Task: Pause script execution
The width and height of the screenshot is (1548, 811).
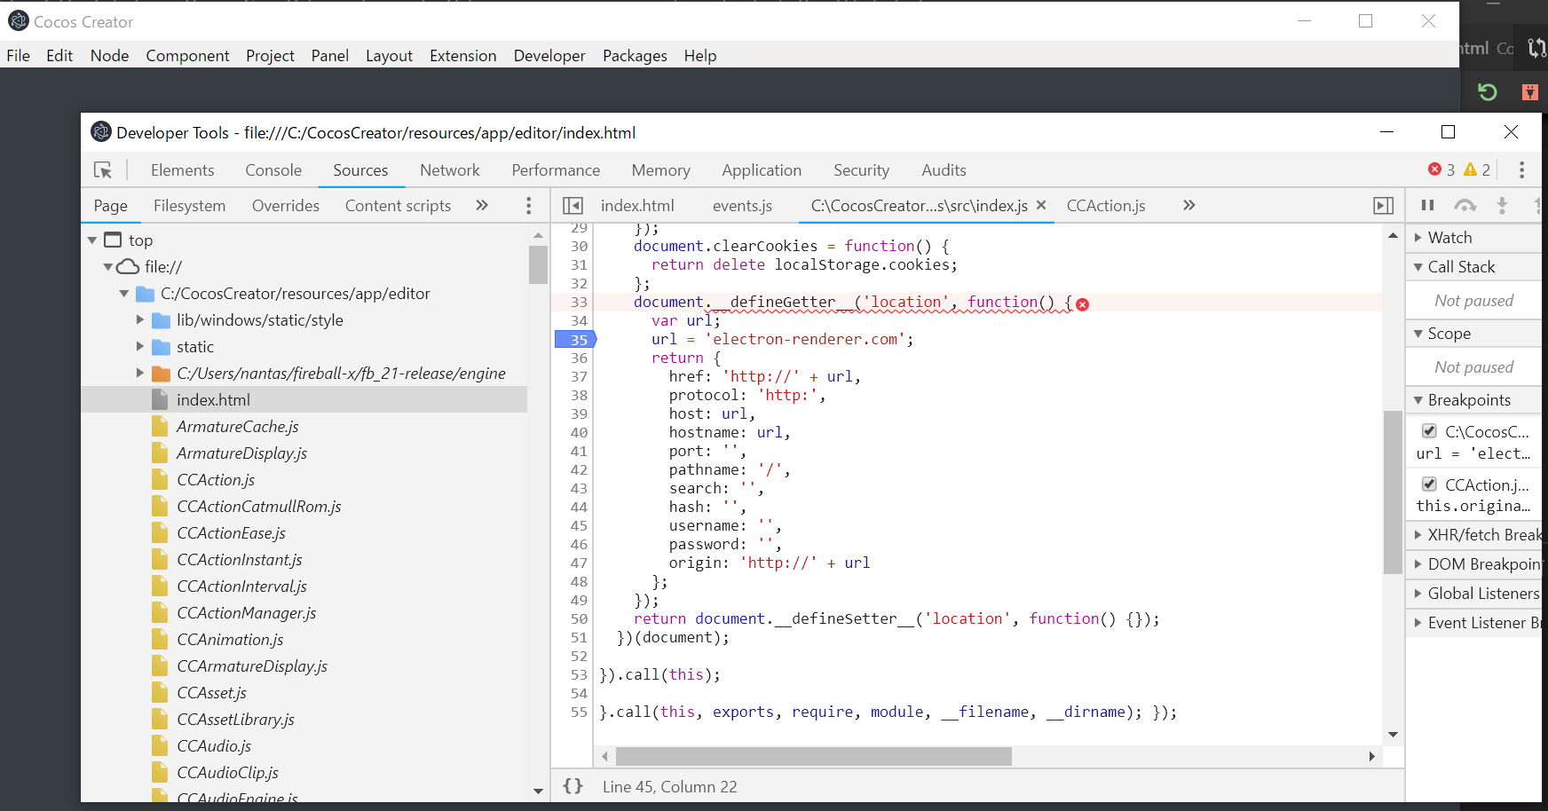Action: click(x=1427, y=206)
